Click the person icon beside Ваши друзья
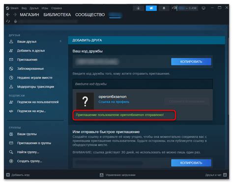This screenshot has height=183, width=233. [x=11, y=41]
